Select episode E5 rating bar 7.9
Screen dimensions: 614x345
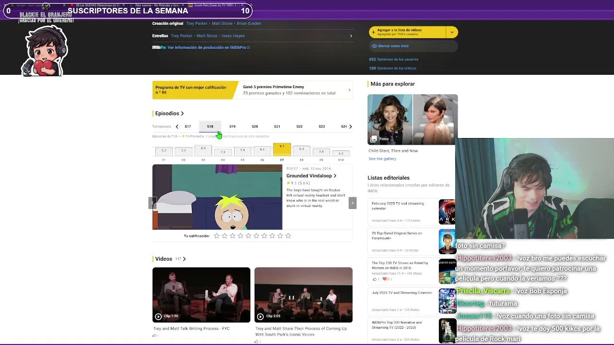click(242, 151)
